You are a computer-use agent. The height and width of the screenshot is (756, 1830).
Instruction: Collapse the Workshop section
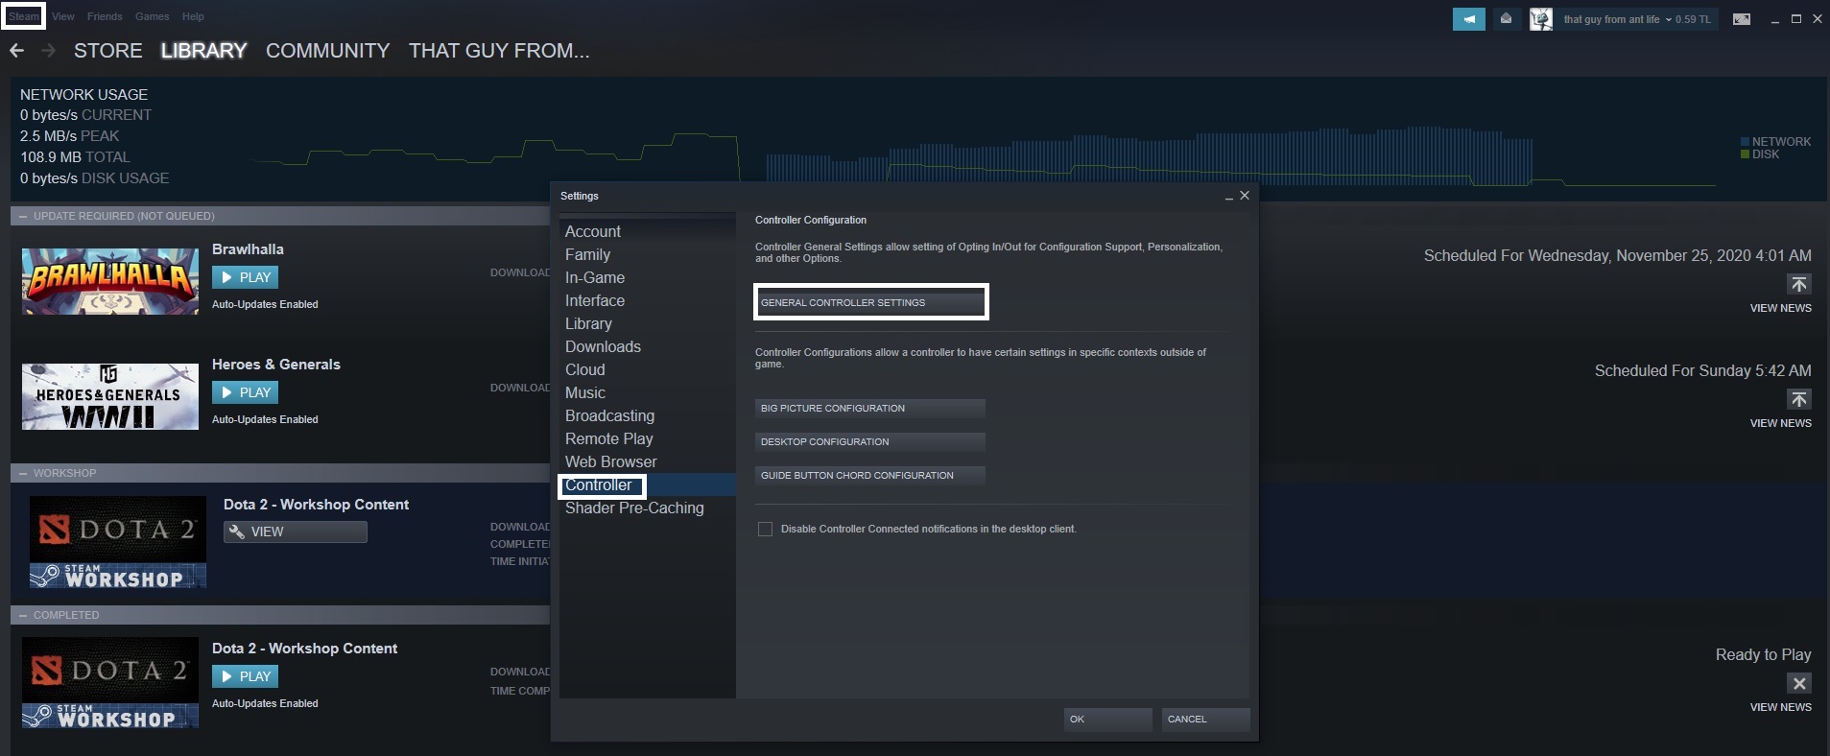tap(23, 473)
